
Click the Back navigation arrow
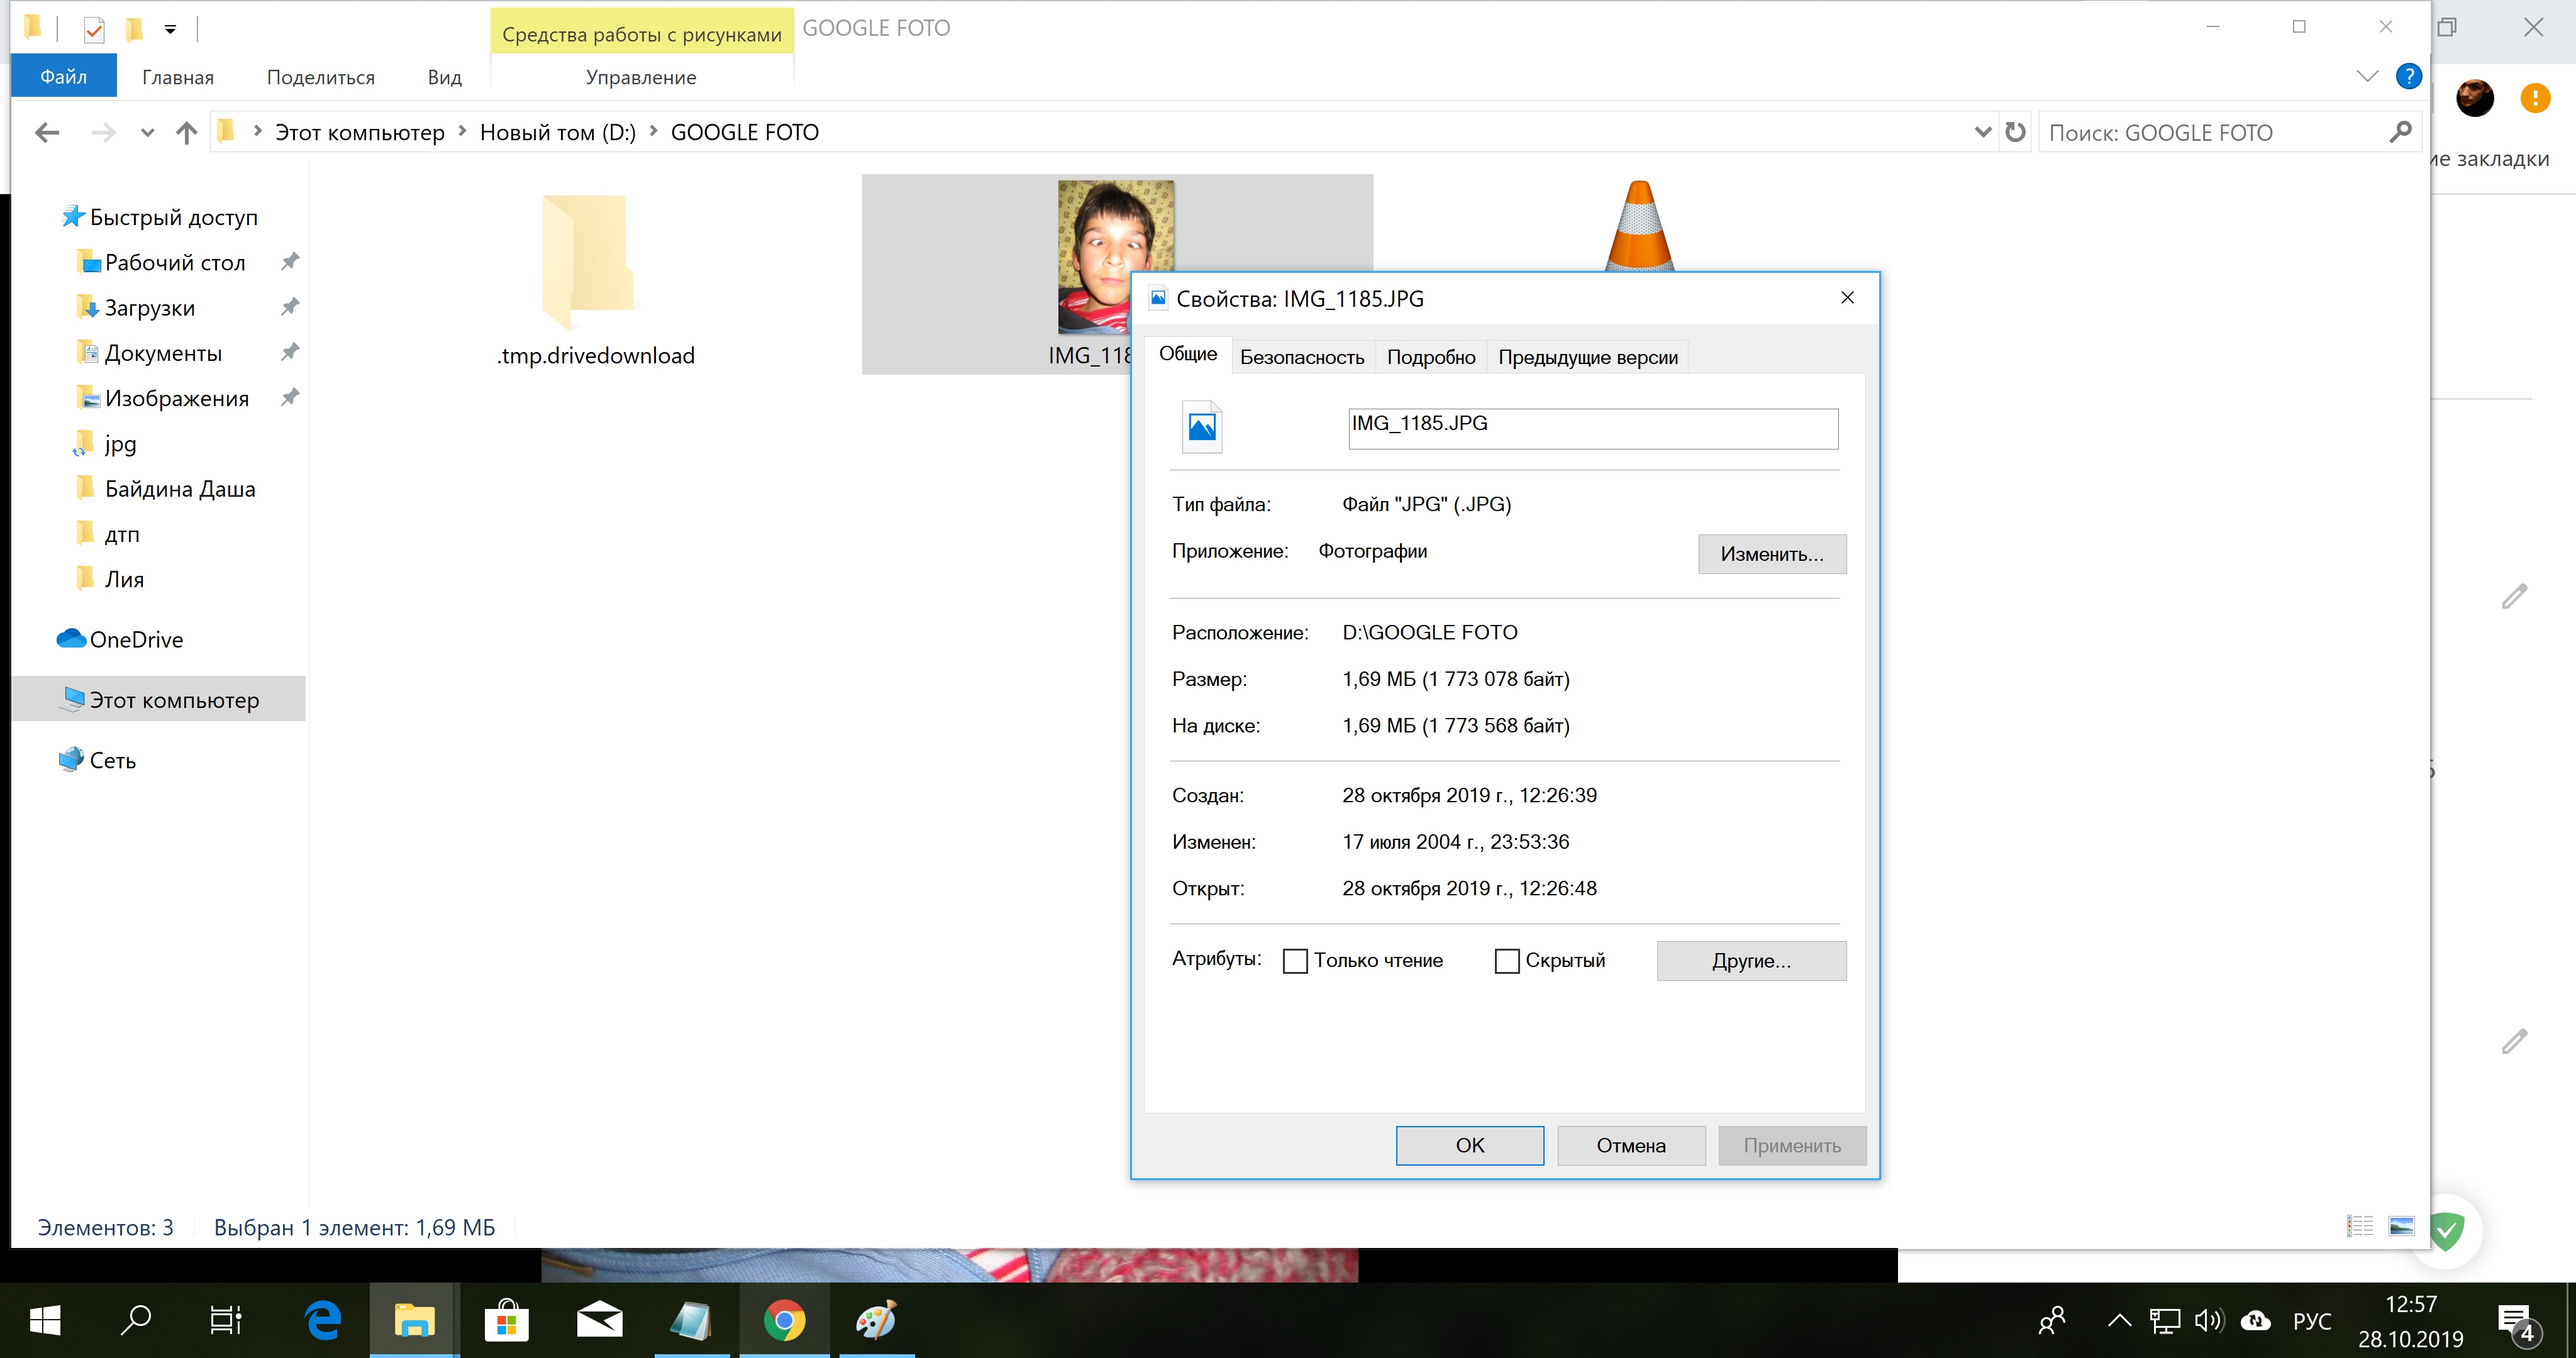[x=47, y=132]
